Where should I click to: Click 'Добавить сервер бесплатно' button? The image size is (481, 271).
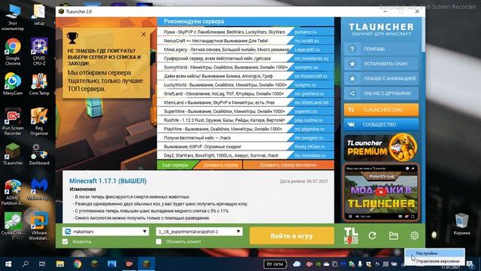289,165
